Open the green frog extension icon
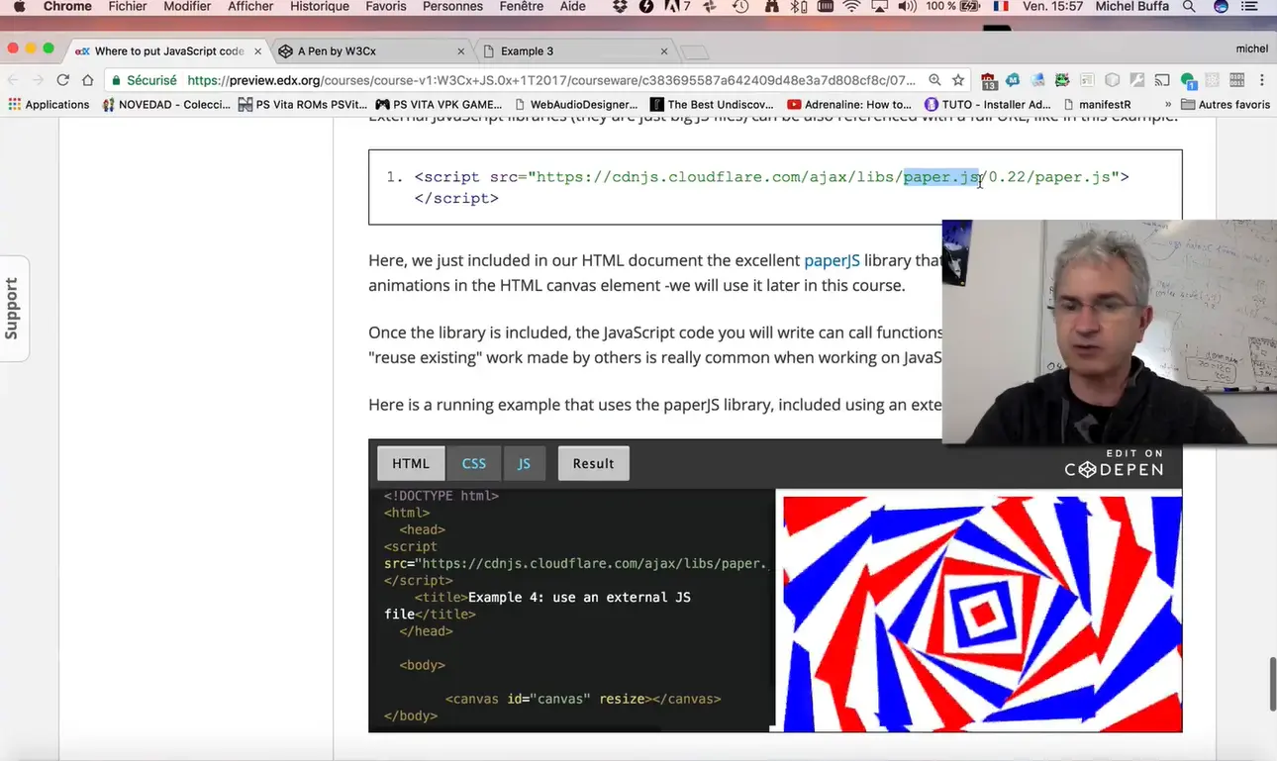 coord(1062,80)
